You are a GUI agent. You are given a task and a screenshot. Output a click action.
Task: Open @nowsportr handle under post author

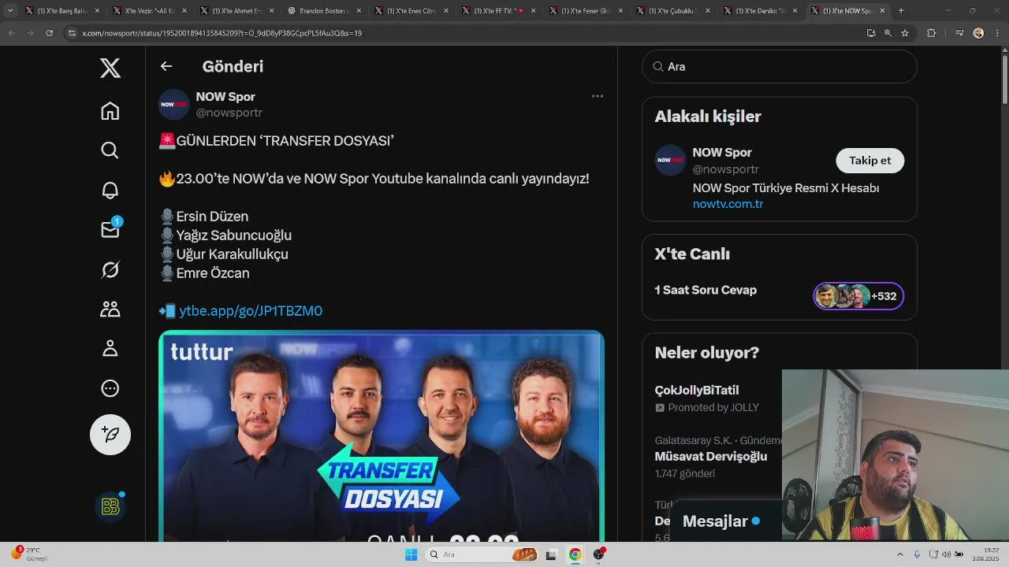pos(229,113)
